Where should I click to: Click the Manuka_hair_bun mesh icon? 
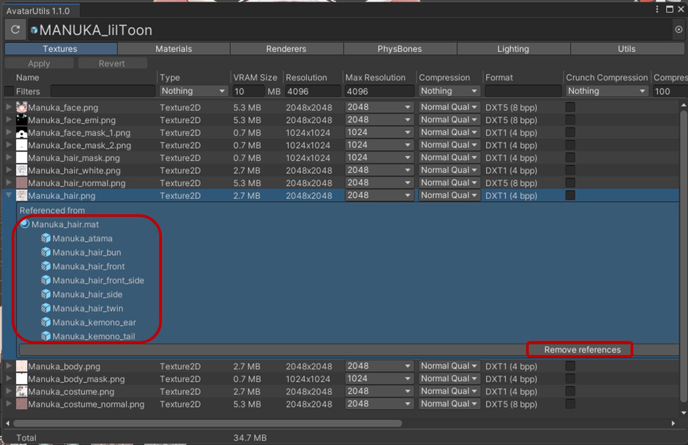[x=46, y=252]
